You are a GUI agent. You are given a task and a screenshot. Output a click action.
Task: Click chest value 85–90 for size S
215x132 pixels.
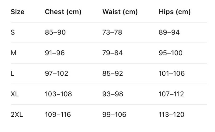55,33
